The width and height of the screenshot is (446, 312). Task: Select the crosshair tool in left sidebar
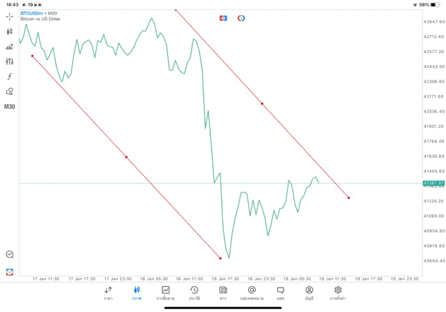point(10,16)
